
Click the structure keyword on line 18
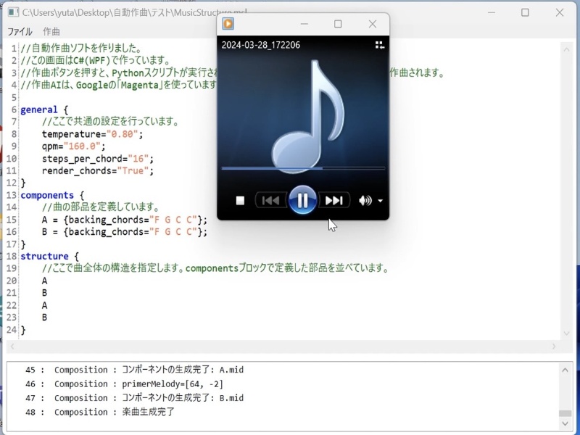click(x=44, y=257)
